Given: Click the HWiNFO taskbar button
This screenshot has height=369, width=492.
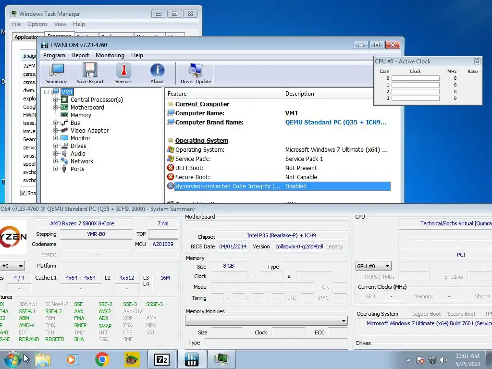Looking at the screenshot, I should 191,359.
